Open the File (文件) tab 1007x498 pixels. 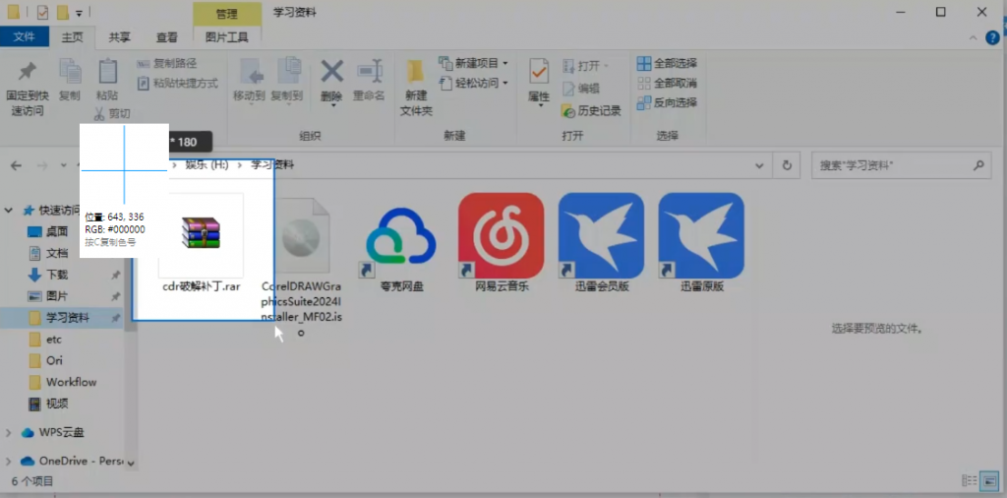25,36
